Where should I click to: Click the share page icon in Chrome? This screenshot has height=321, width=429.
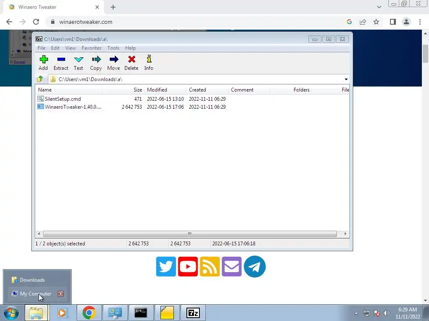(x=363, y=22)
